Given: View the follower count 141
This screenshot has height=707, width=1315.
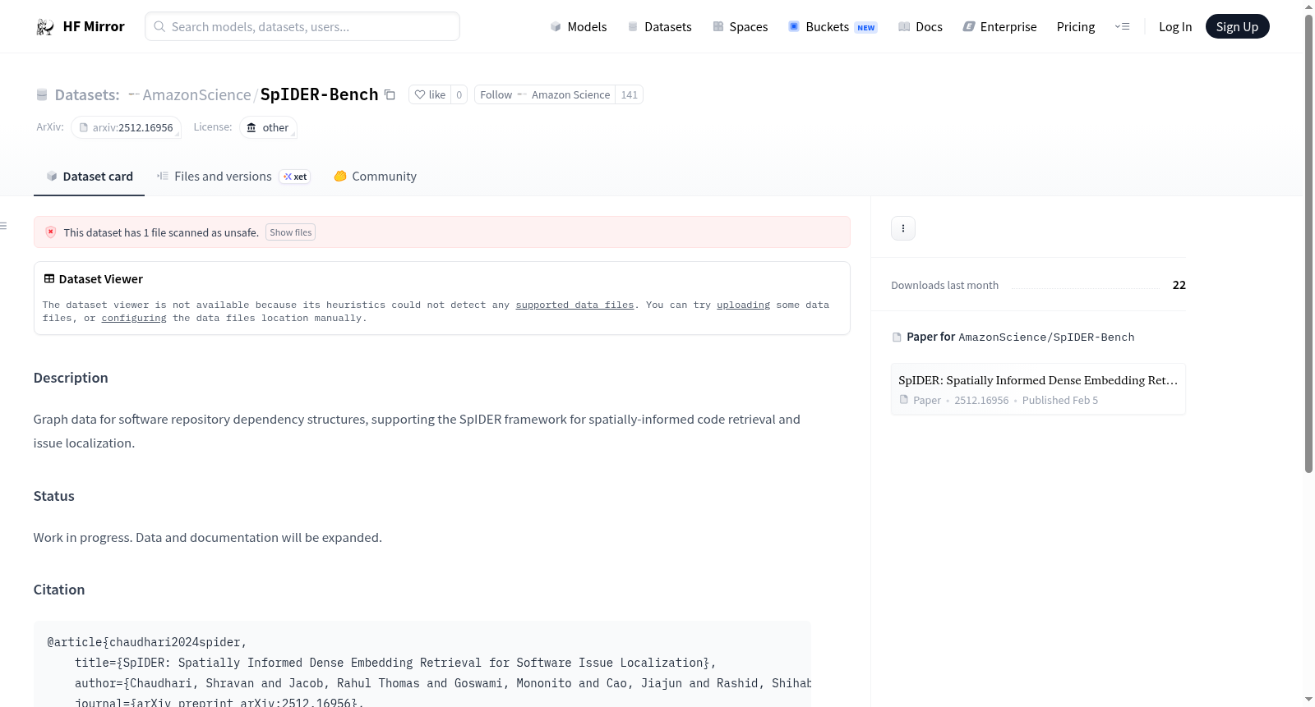Looking at the screenshot, I should [630, 95].
